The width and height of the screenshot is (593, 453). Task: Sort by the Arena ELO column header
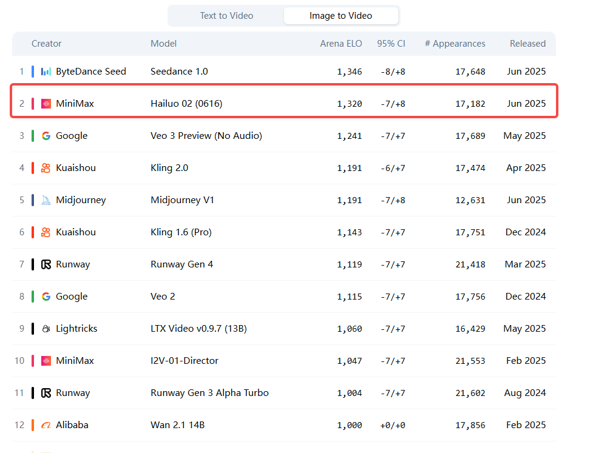(341, 44)
